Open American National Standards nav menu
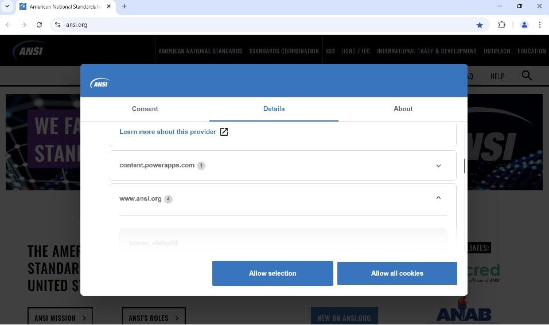Image resolution: width=549 pixels, height=325 pixels. pos(200,51)
